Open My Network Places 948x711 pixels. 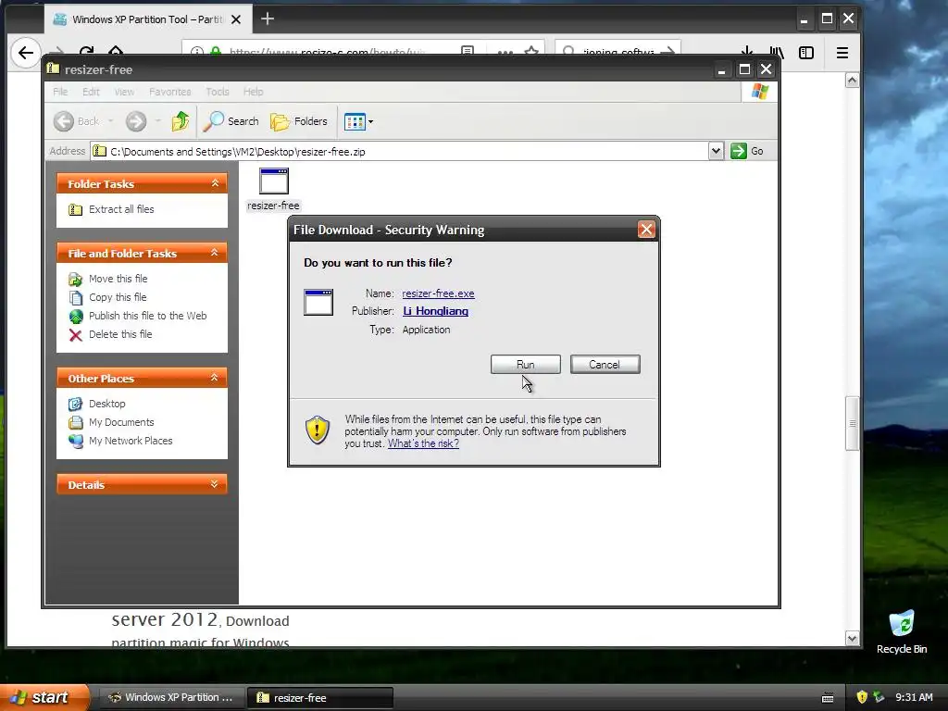point(131,441)
